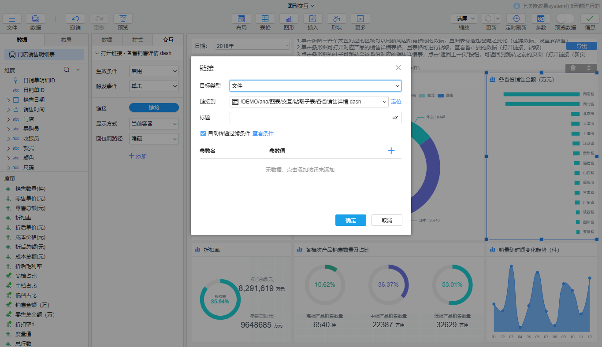The width and height of the screenshot is (602, 347).
Task: Uncheck 自动传递过滤条件 checkbox
Action: click(x=203, y=133)
